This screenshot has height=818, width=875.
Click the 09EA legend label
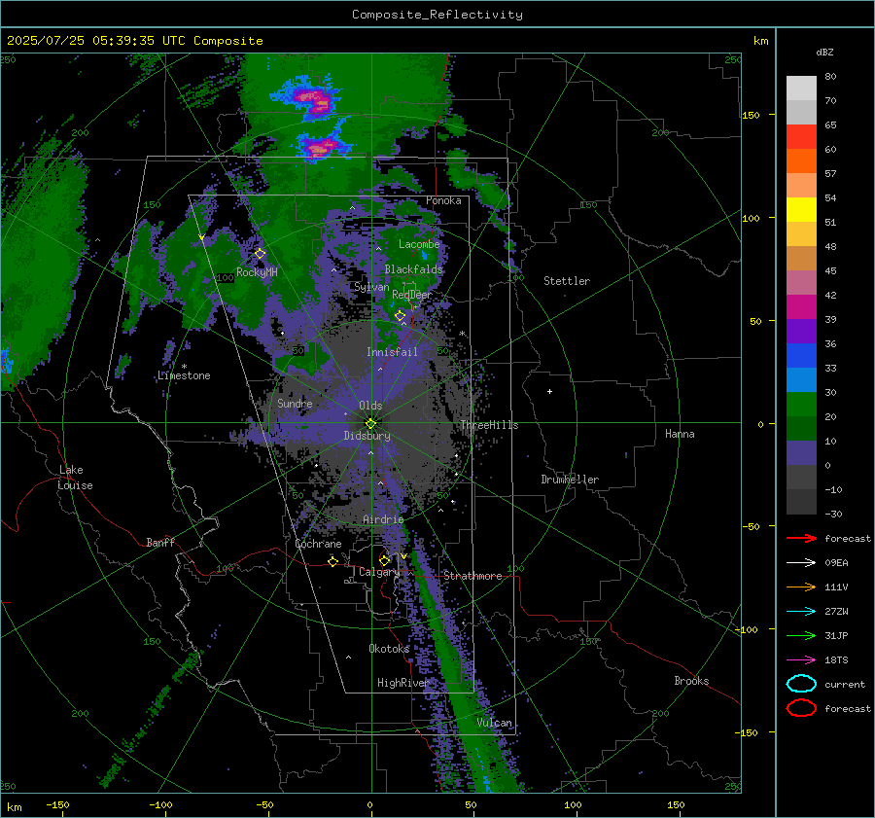[x=836, y=563]
